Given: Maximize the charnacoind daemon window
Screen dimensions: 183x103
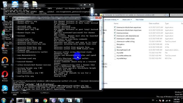Looking at the screenshot, I should [x=85, y=5].
